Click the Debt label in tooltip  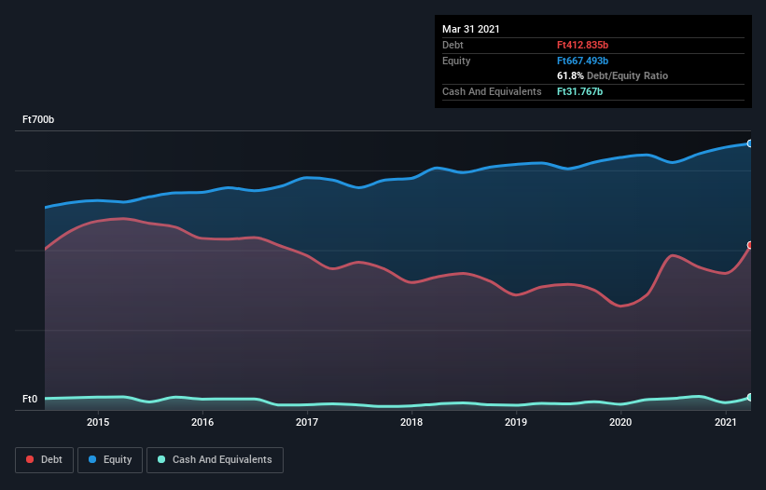click(x=453, y=45)
